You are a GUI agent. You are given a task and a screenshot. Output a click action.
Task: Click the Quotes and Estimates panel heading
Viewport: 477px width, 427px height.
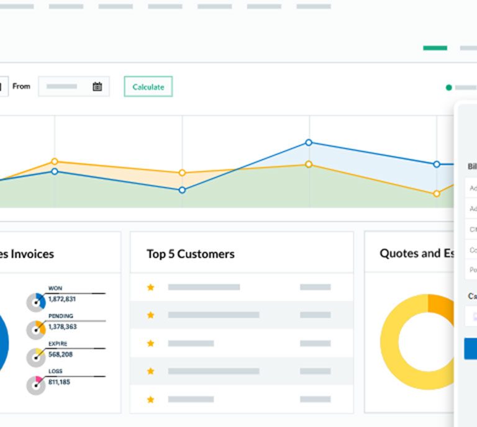click(417, 253)
